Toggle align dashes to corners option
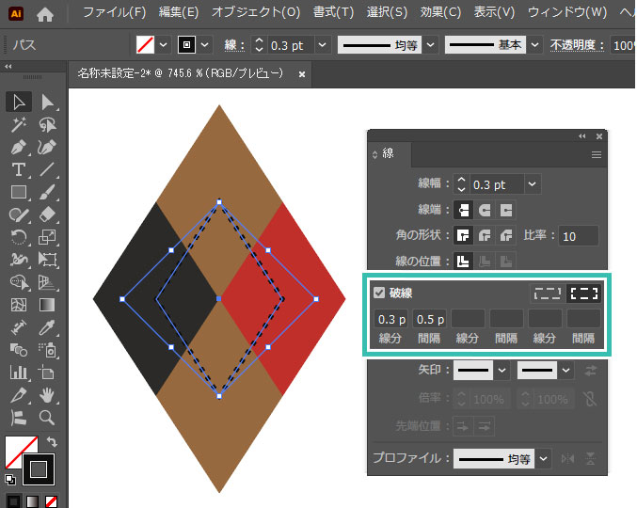This screenshot has width=637, height=508. pyautogui.click(x=584, y=293)
